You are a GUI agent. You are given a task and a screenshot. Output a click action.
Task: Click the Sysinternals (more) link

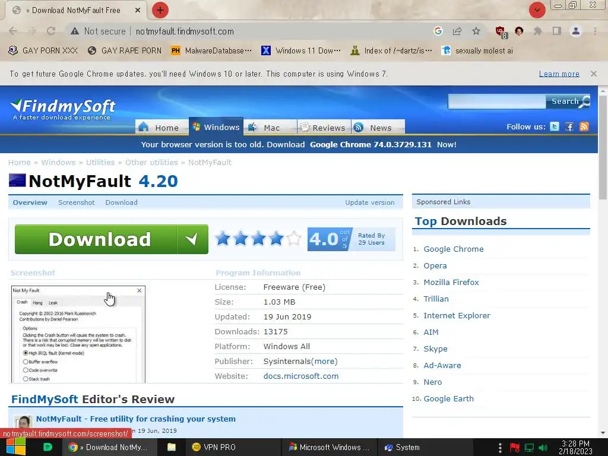(x=325, y=362)
